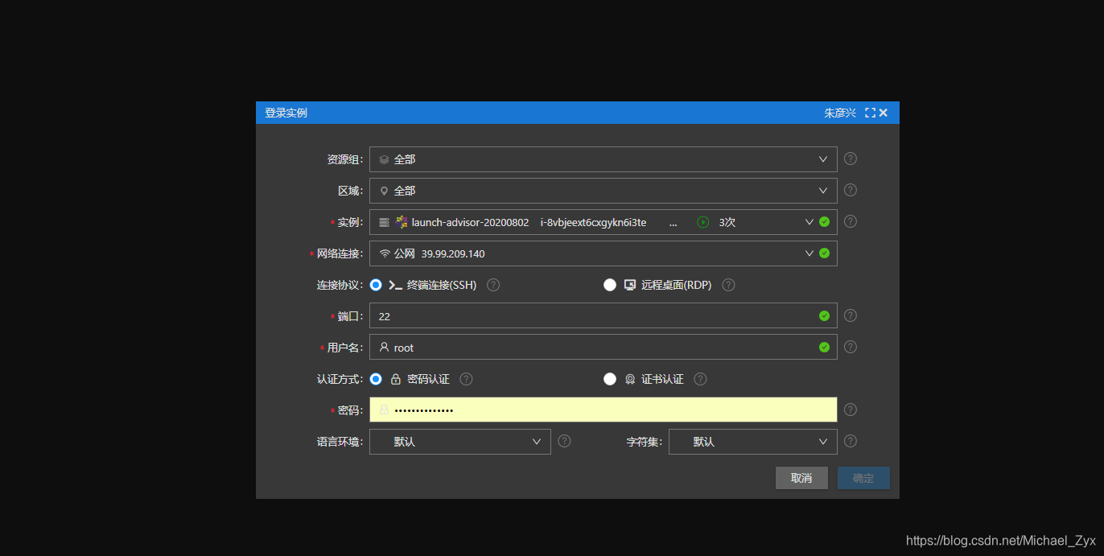Click the 3次 count in 实例 row

pos(727,222)
